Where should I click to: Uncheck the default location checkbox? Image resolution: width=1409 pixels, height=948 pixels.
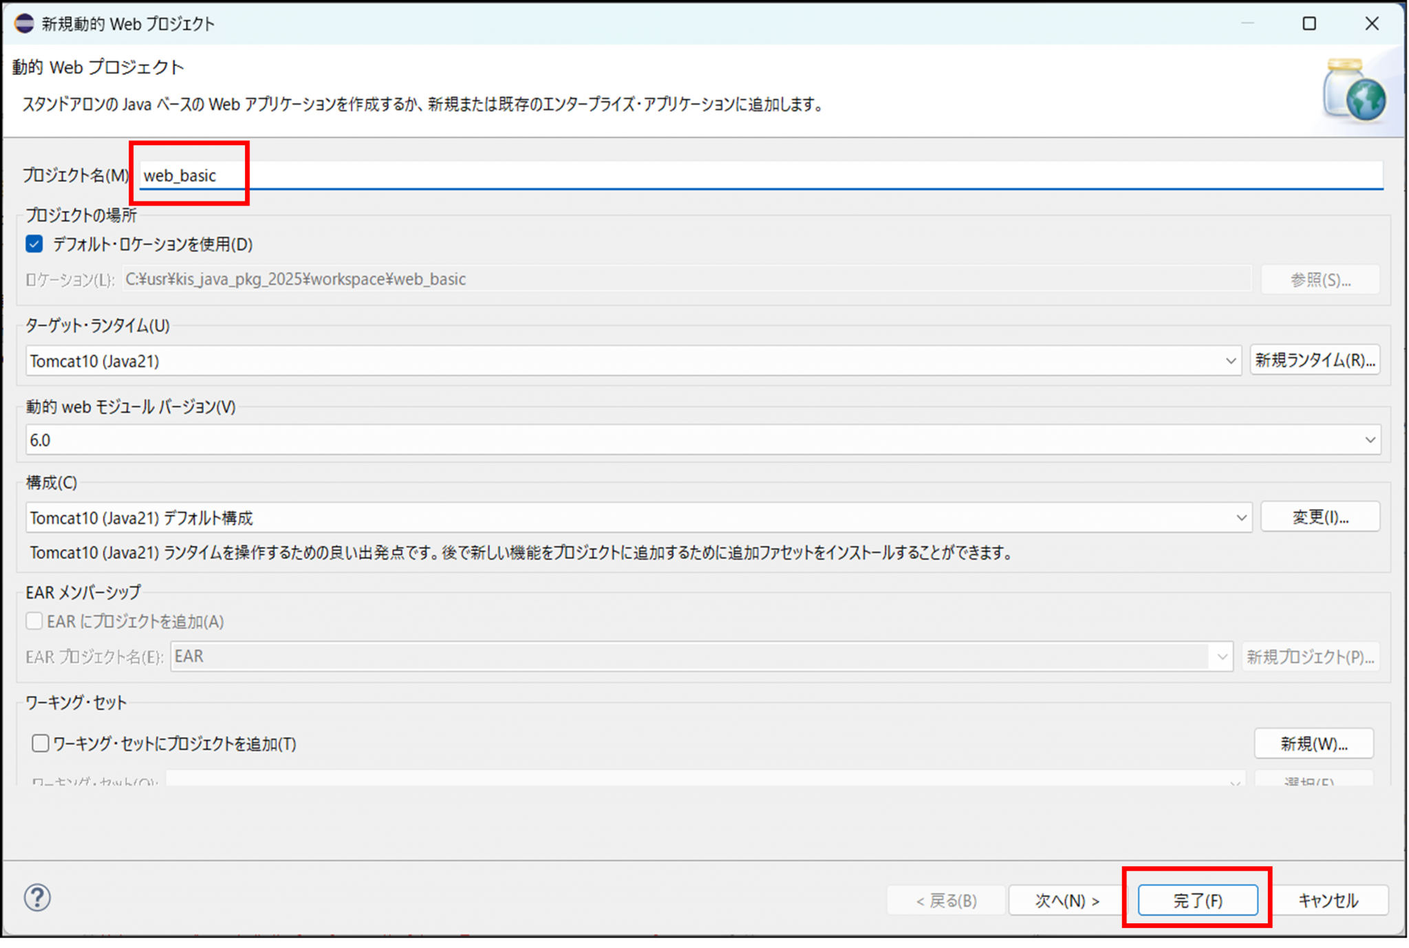tap(34, 244)
